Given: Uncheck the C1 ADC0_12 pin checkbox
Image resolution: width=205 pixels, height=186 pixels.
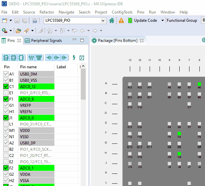Looking at the screenshot, I should tap(6, 86).
